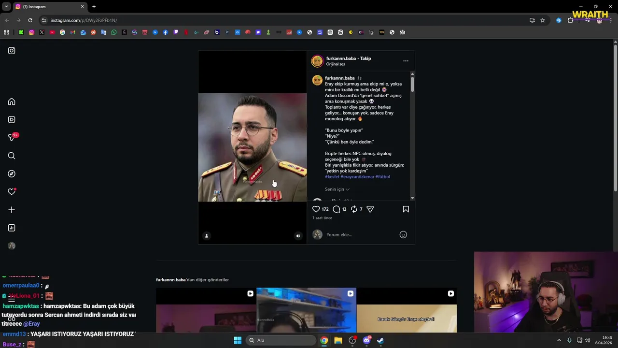Open middle blue-lit reel thumbnail
Screen dimensions: 618x348
pyautogui.click(x=306, y=310)
